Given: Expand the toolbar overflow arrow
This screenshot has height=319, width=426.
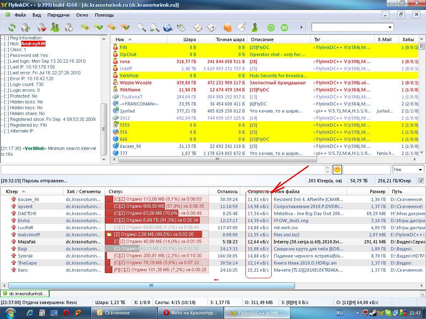Looking at the screenshot, I should pos(301,27).
